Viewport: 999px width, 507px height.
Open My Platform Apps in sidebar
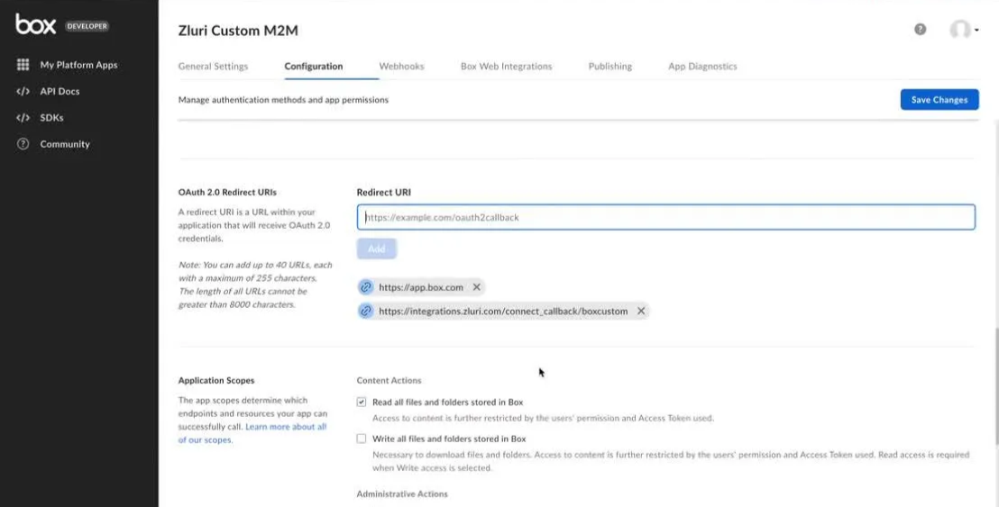[x=79, y=65]
